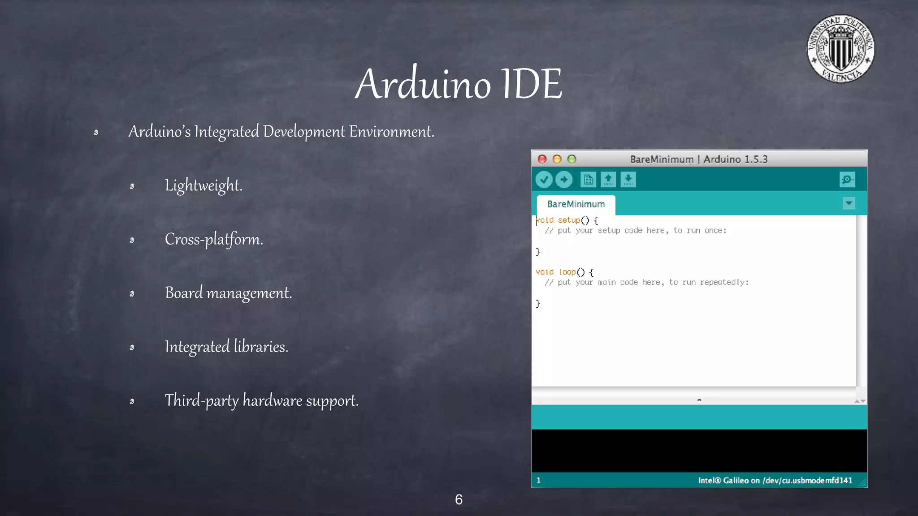918x516 pixels.
Task: Expand the tab dropdown arrow menu
Action: click(x=849, y=203)
